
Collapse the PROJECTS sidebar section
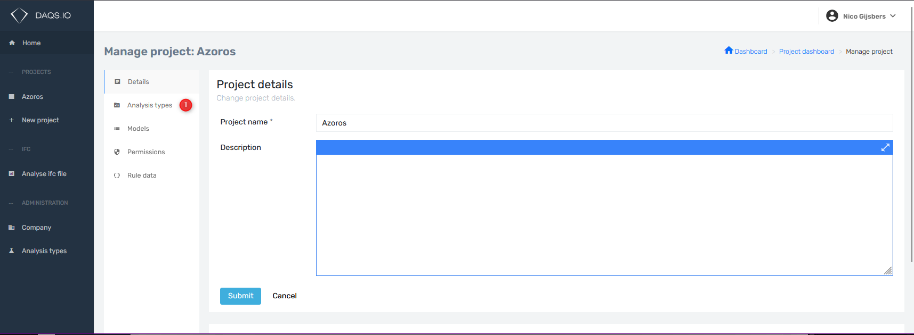pyautogui.click(x=36, y=72)
